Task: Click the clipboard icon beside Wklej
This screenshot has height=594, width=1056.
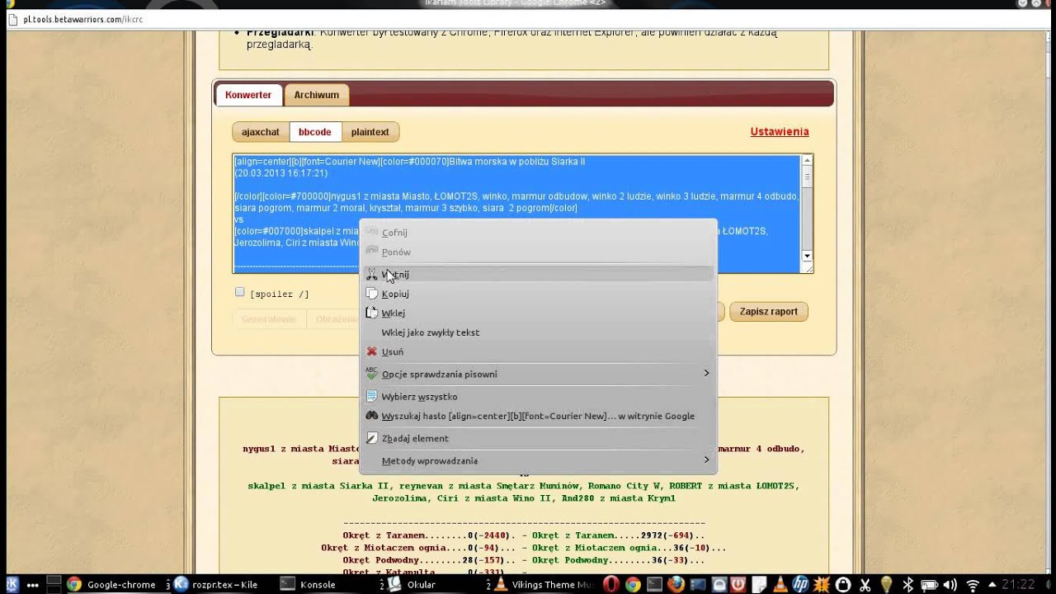Action: [x=372, y=313]
